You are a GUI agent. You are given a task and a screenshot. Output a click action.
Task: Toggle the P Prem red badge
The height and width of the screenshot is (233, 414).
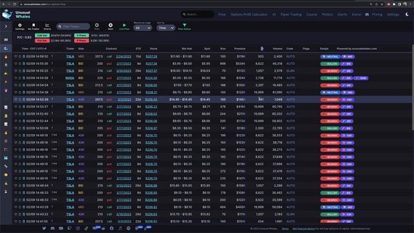[82, 41]
